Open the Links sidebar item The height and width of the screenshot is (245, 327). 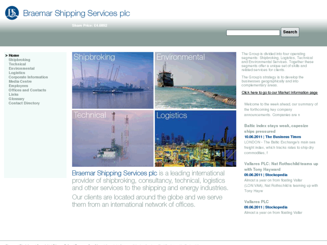coord(13,95)
